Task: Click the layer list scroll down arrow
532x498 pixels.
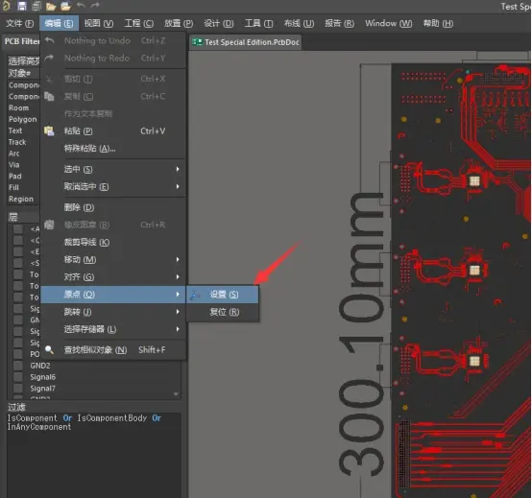Action: click(176, 394)
